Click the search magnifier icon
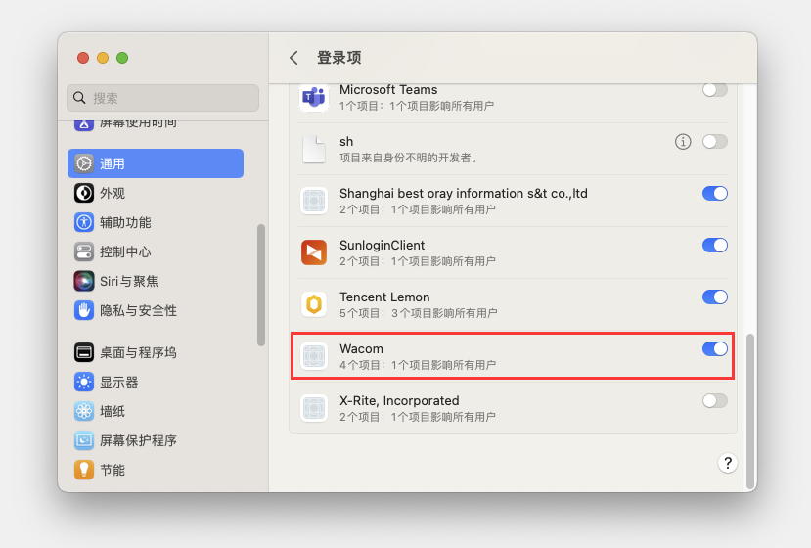The width and height of the screenshot is (811, 548). click(79, 98)
